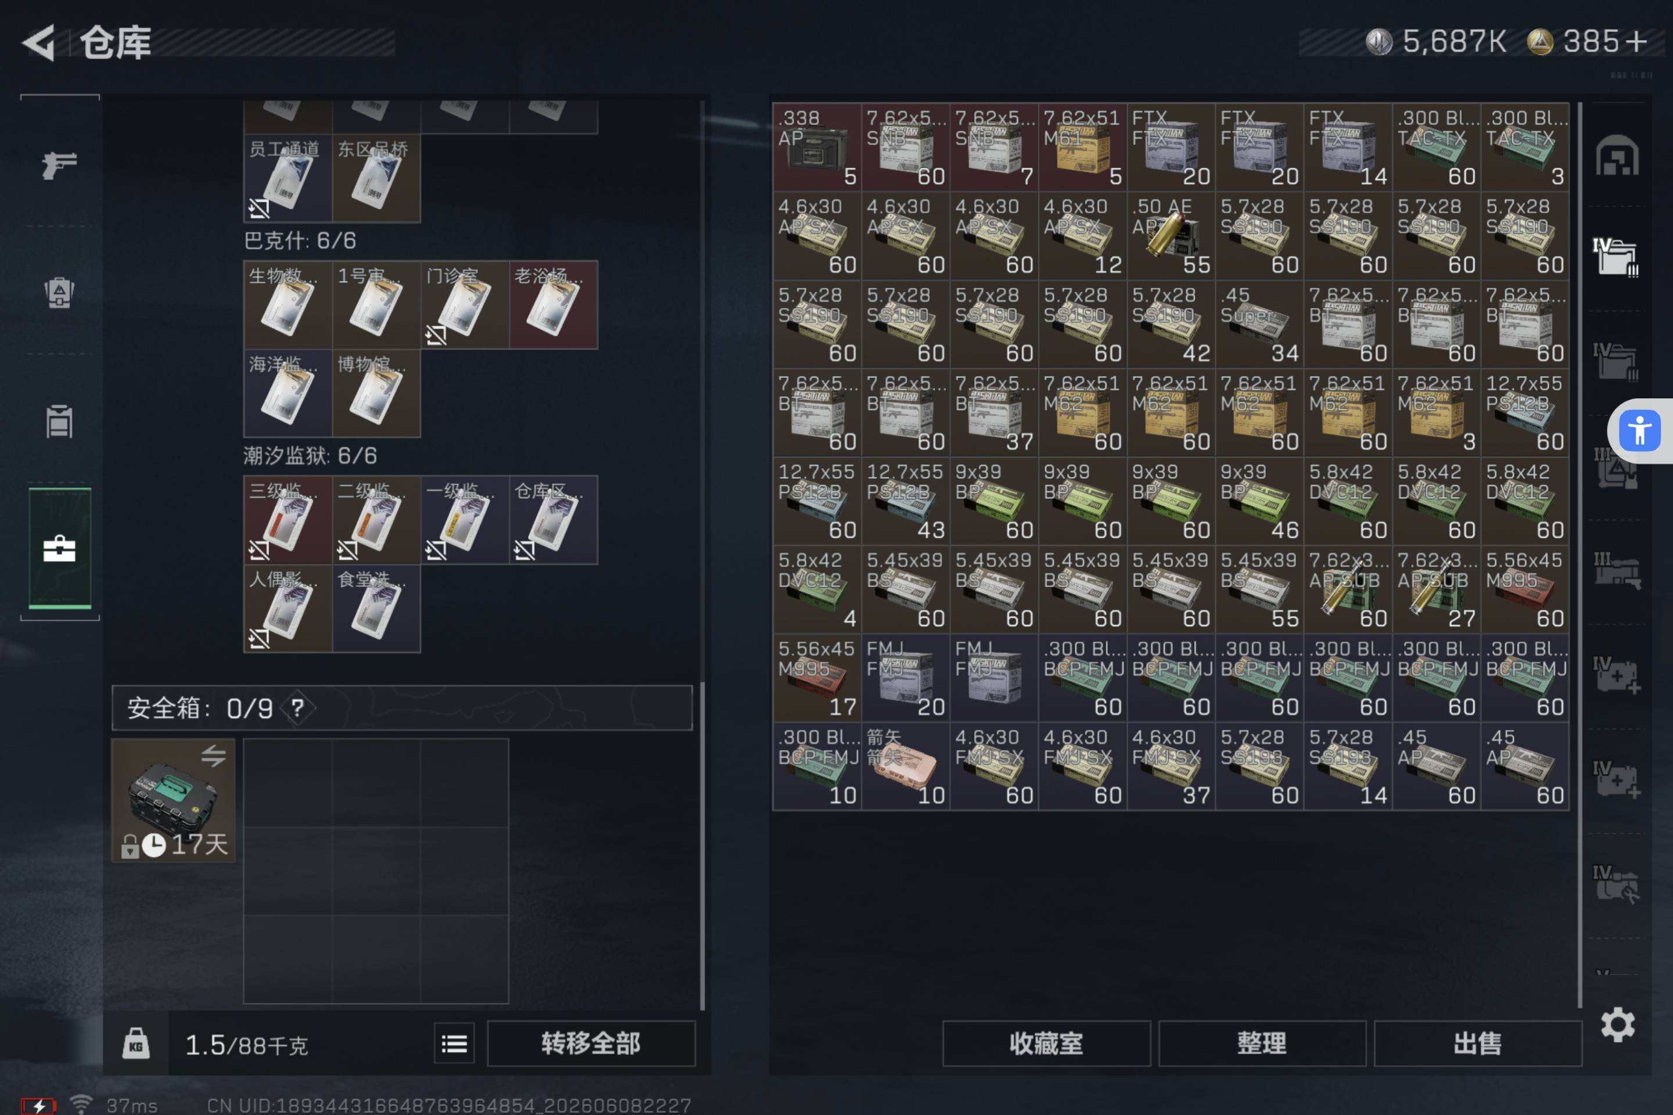Select the 12.7x55 PS12B stack of 43
Viewport: 1673px width, 1115px height.
[906, 501]
